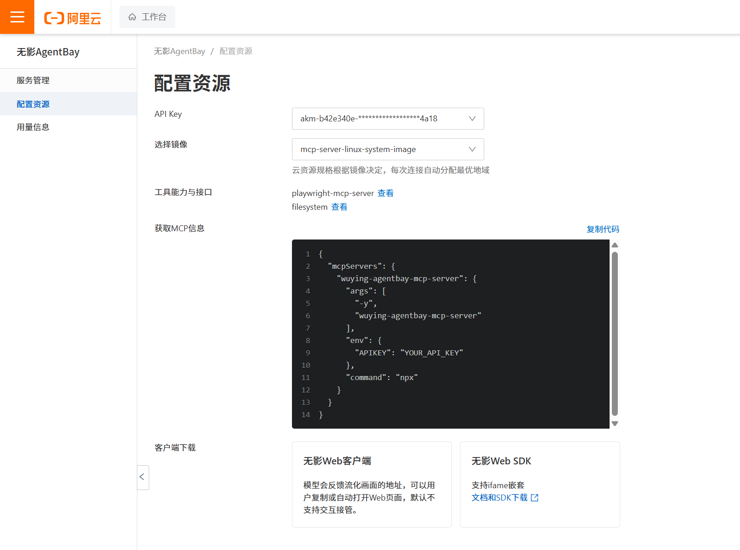Click the 无影Web客户端 card
The height and width of the screenshot is (550, 740).
[372, 485]
